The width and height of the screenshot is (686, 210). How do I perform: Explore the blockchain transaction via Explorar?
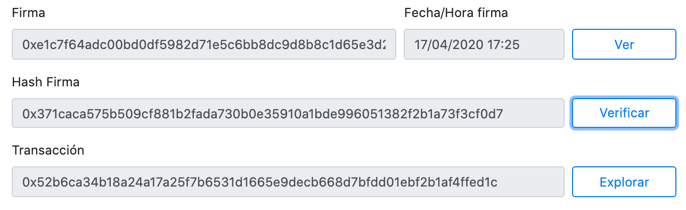click(x=624, y=182)
